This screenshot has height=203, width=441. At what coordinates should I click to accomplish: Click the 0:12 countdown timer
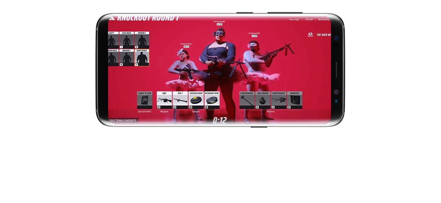[219, 121]
